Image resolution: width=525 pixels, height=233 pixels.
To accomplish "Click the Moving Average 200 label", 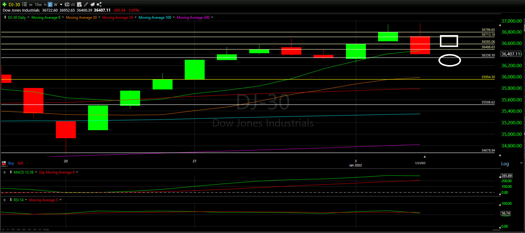I will click(193, 18).
